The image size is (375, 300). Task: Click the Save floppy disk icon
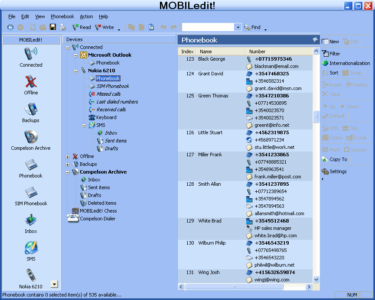pos(53,27)
